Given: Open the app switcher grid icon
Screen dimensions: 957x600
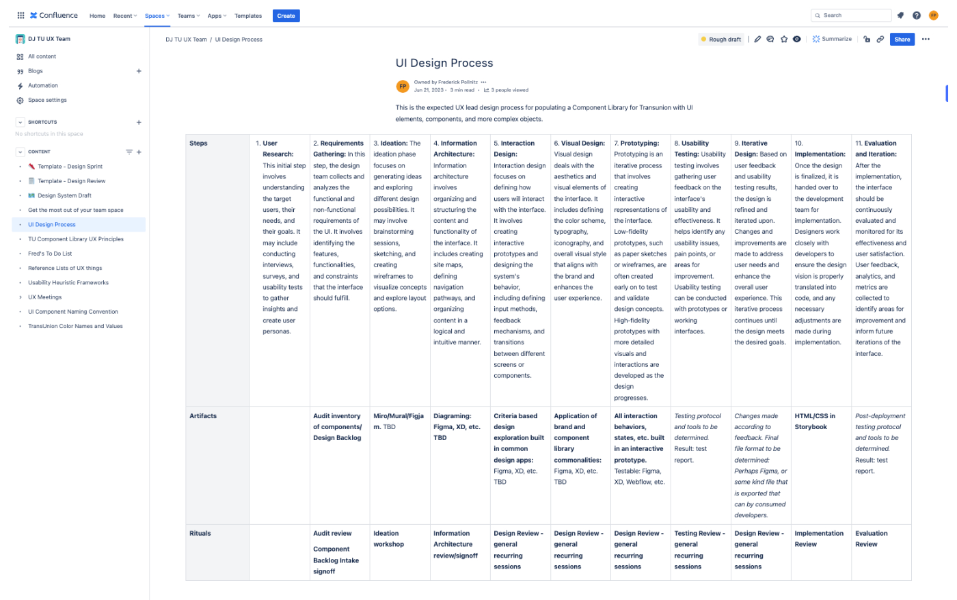Looking at the screenshot, I should coord(21,15).
